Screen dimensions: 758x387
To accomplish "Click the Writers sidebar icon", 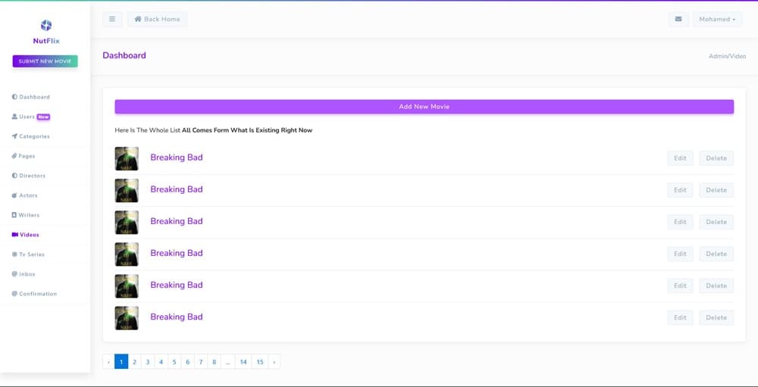I will [x=14, y=215].
